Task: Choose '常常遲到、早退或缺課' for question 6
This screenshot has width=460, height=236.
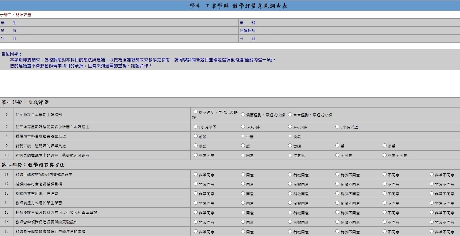Action: pos(290,114)
